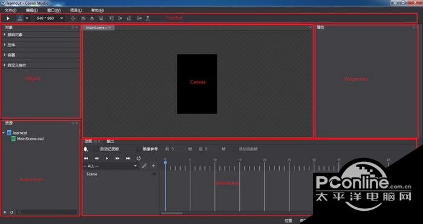Click frame 10 marker on timeline ruler

click(215, 161)
